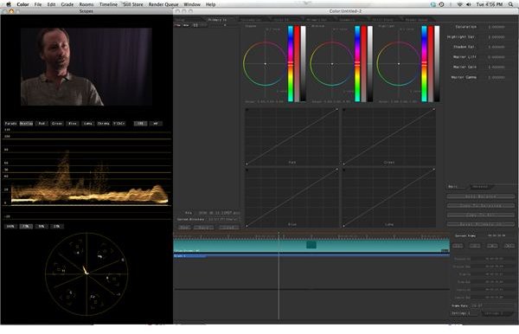Enable the Overlay waveform view
The width and height of the screenshot is (519, 334).
click(x=26, y=124)
